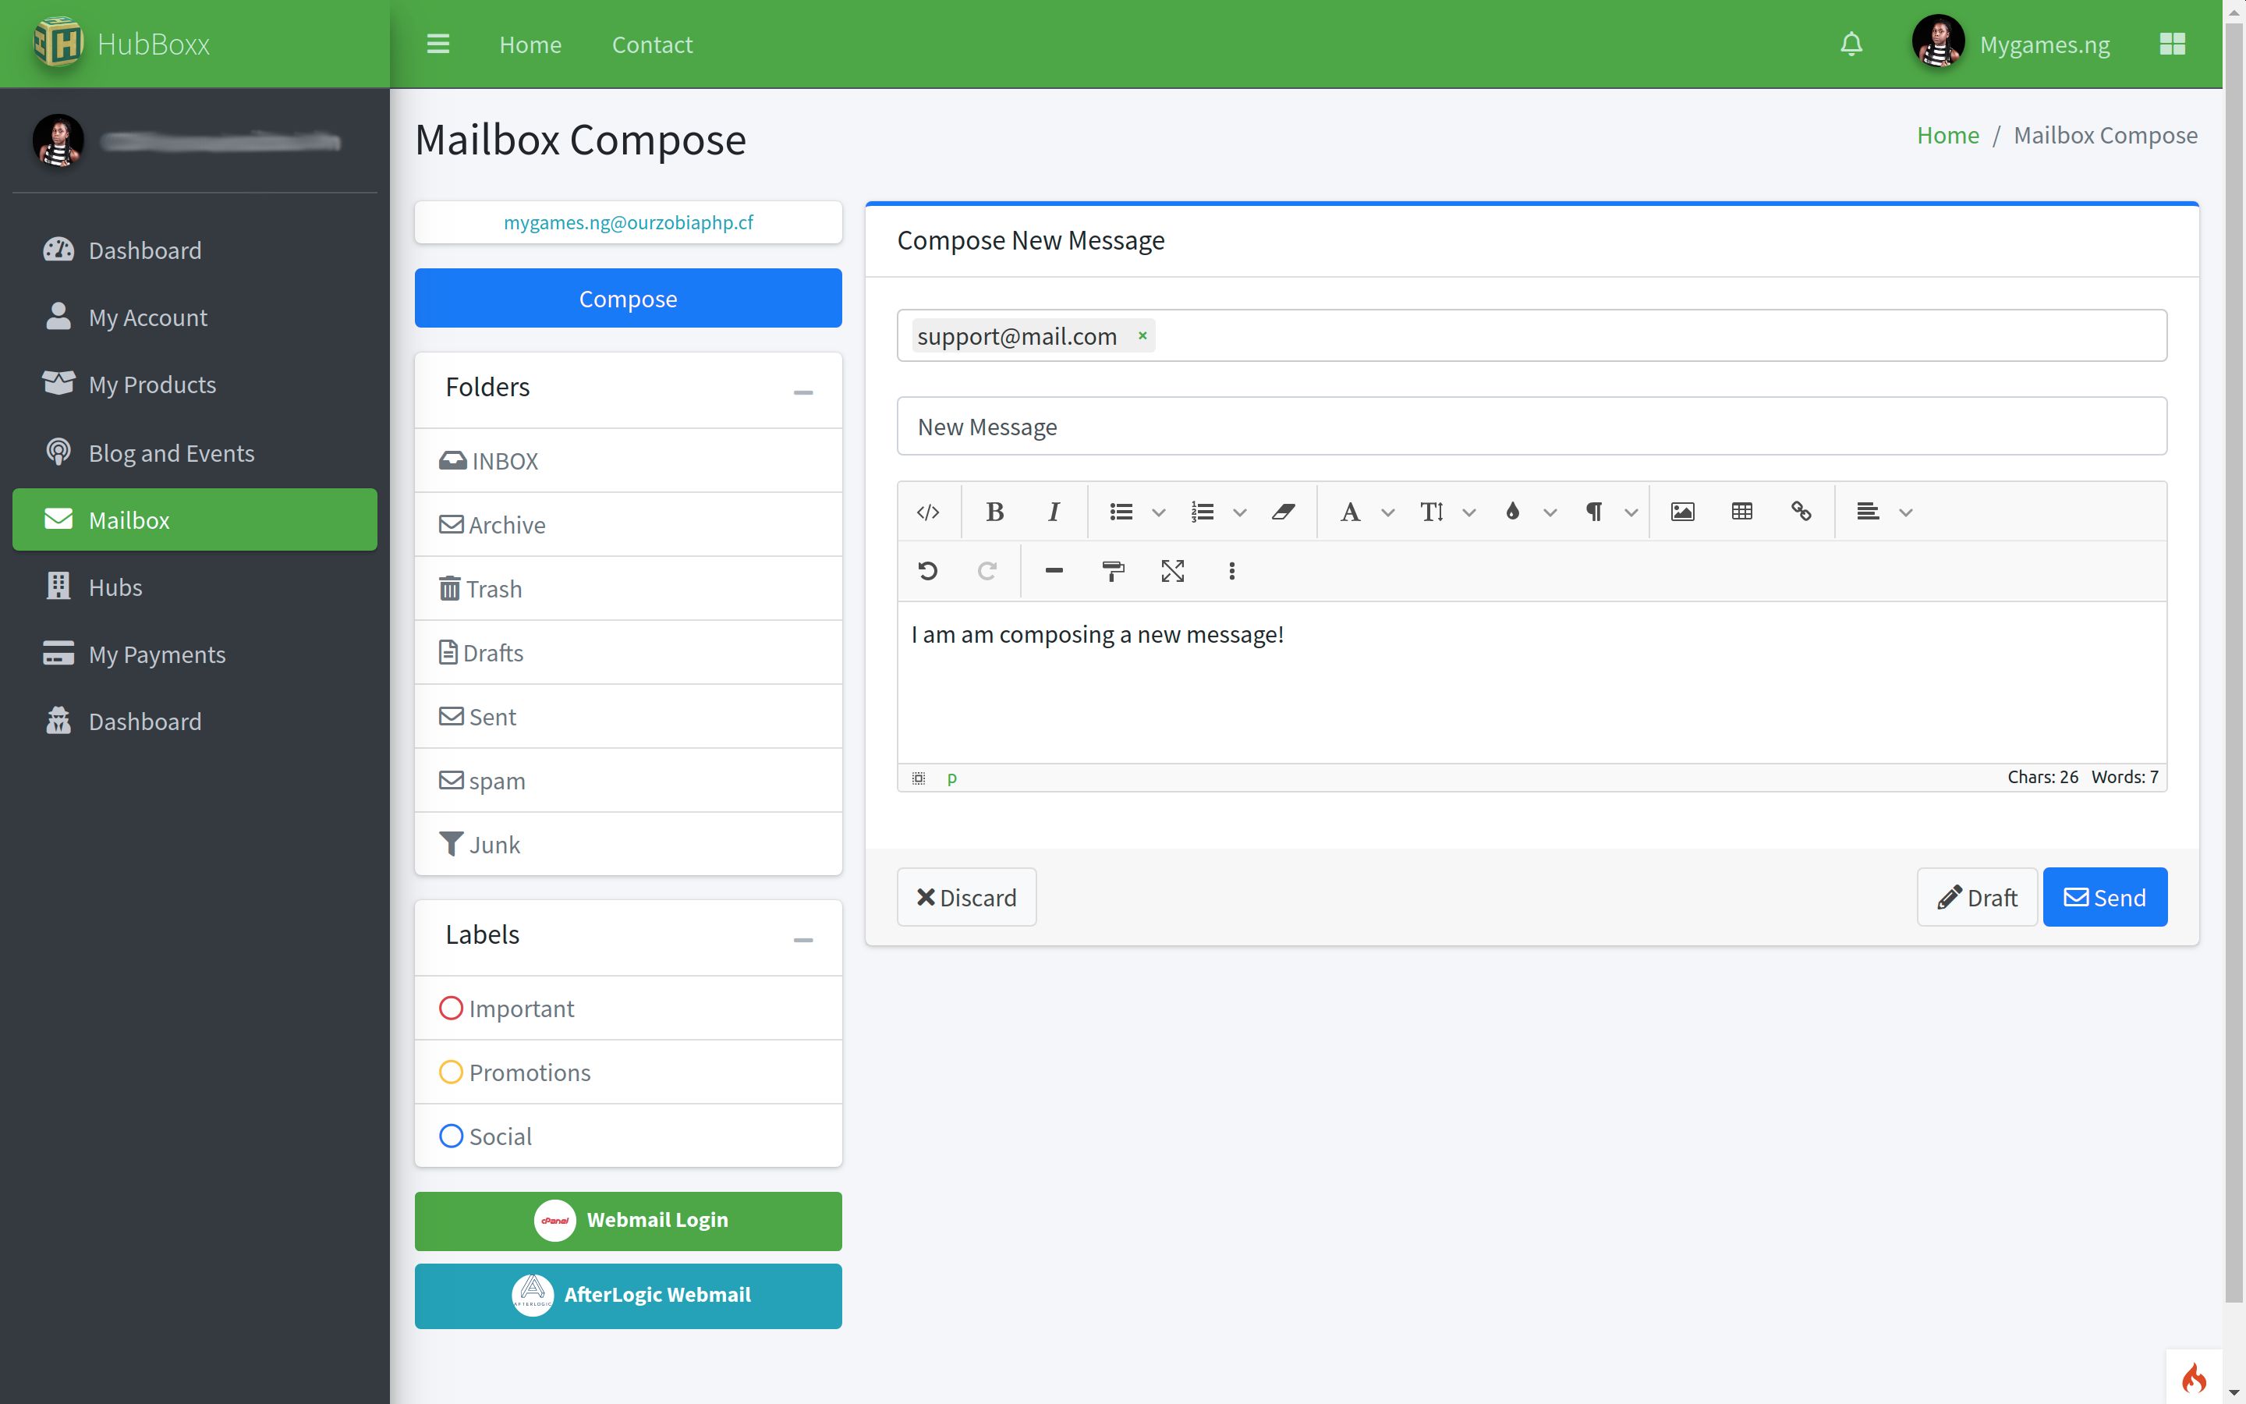The width and height of the screenshot is (2246, 1404).
Task: Select the Important label circle
Action: pos(451,1009)
